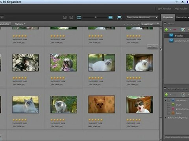Open dropdown arrow beside tag plus icon
Viewport: 189px width, 141px height.
[x=170, y=95]
